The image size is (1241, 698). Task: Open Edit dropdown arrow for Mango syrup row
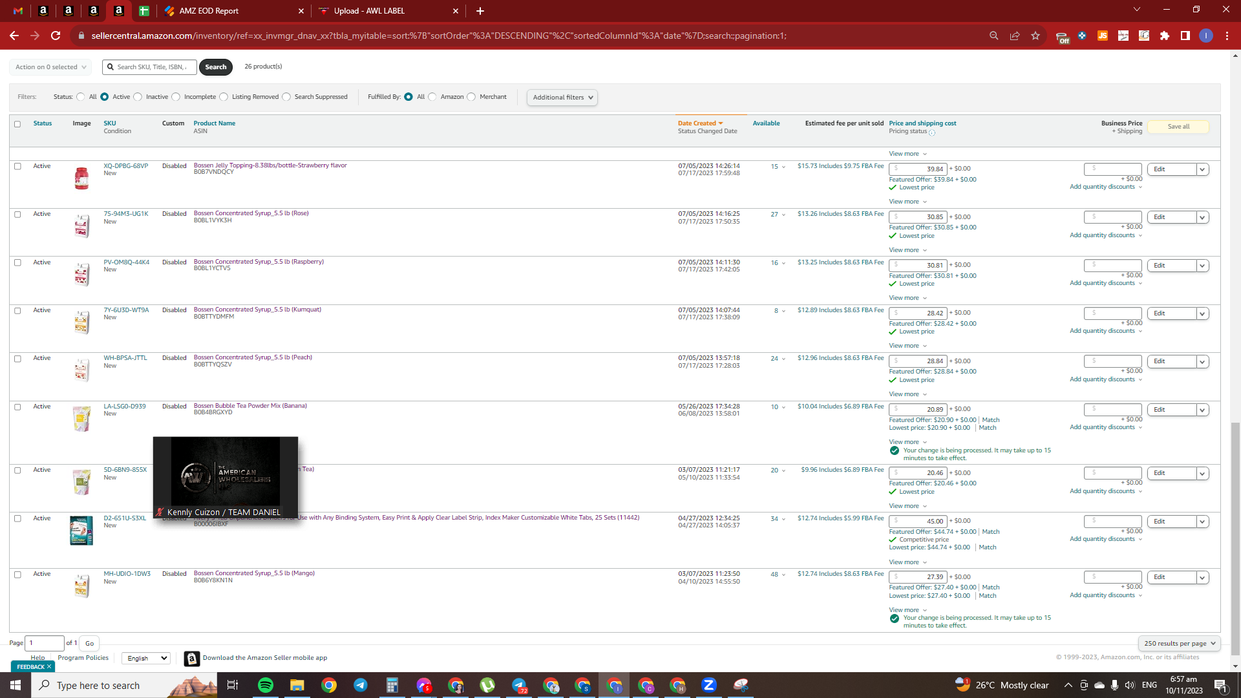(x=1202, y=578)
